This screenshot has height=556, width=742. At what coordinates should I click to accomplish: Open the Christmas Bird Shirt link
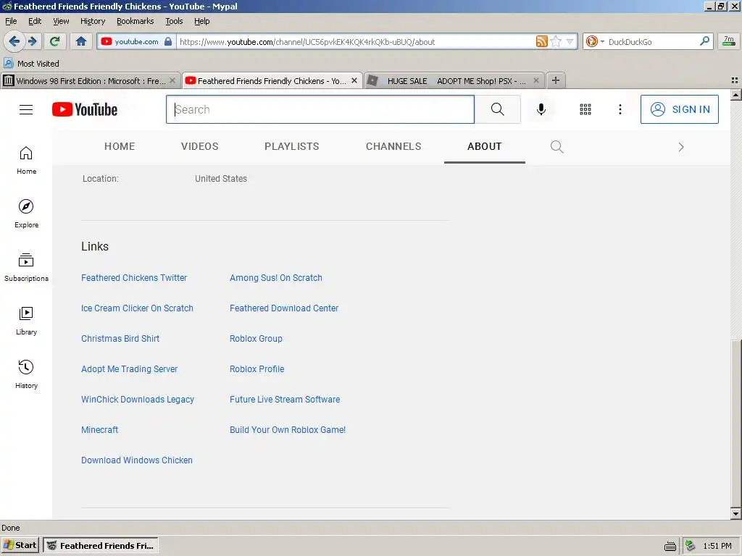120,339
